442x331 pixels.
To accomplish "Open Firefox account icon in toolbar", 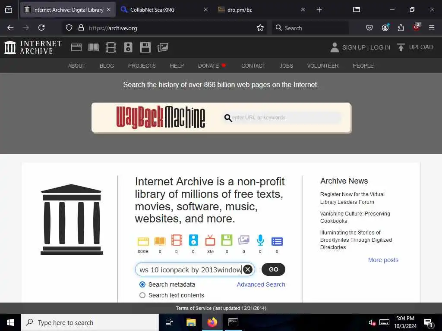I will coord(385,28).
